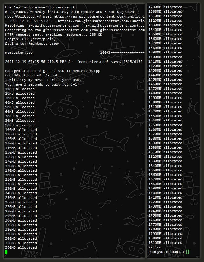The height and width of the screenshot is (262, 204).
Task: Click the 'Resolving raw.githubusercontent.com' line
Action: 75,26
